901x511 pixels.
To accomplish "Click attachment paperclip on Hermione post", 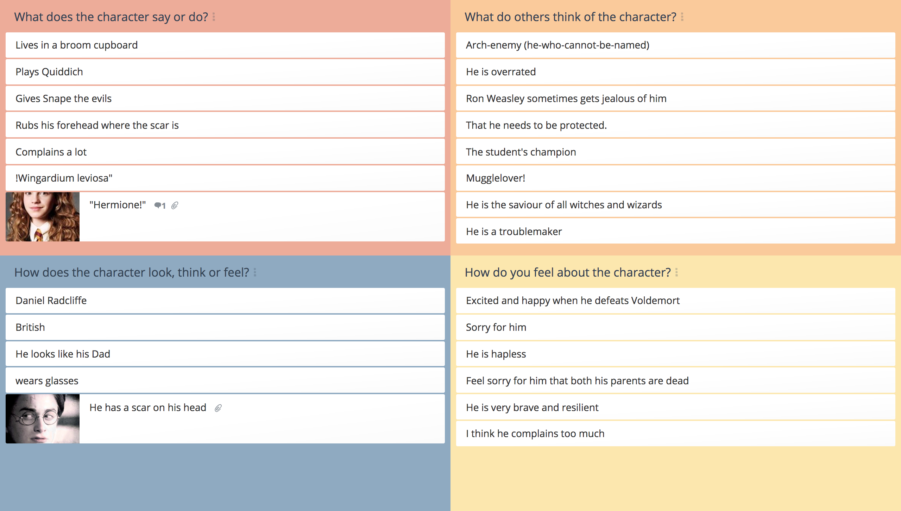I will 175,206.
